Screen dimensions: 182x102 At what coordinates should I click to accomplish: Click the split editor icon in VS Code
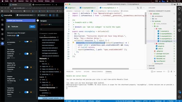click(x=141, y=8)
